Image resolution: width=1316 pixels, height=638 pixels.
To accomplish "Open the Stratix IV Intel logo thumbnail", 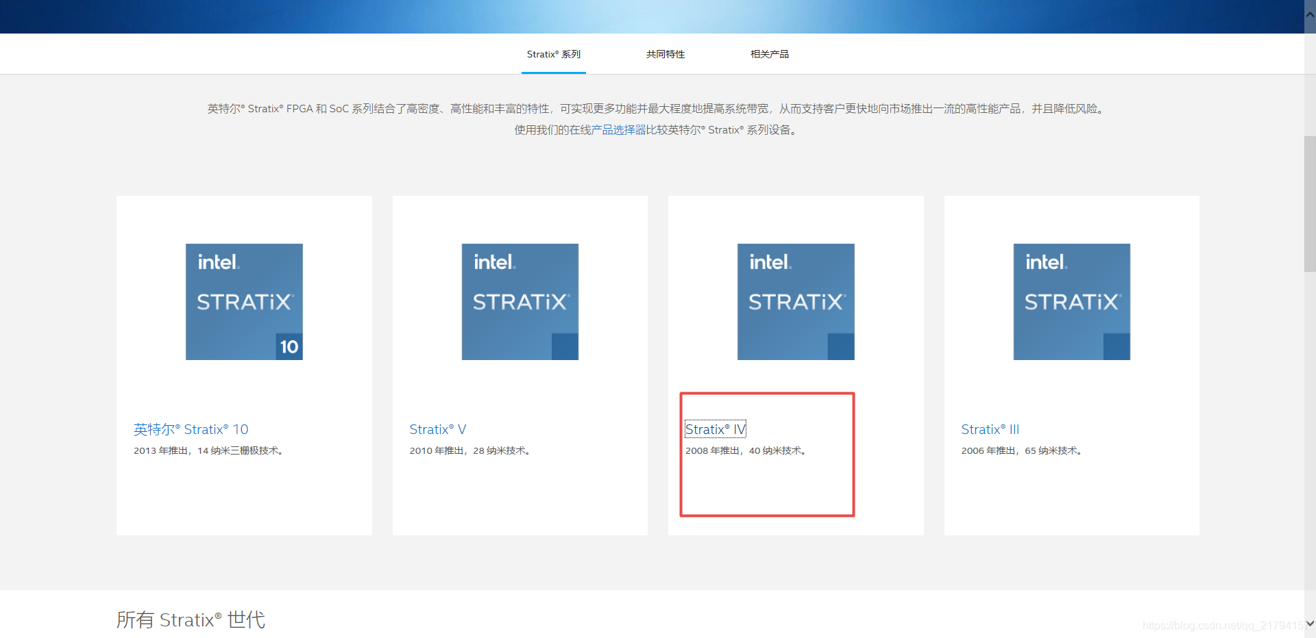I will (796, 302).
